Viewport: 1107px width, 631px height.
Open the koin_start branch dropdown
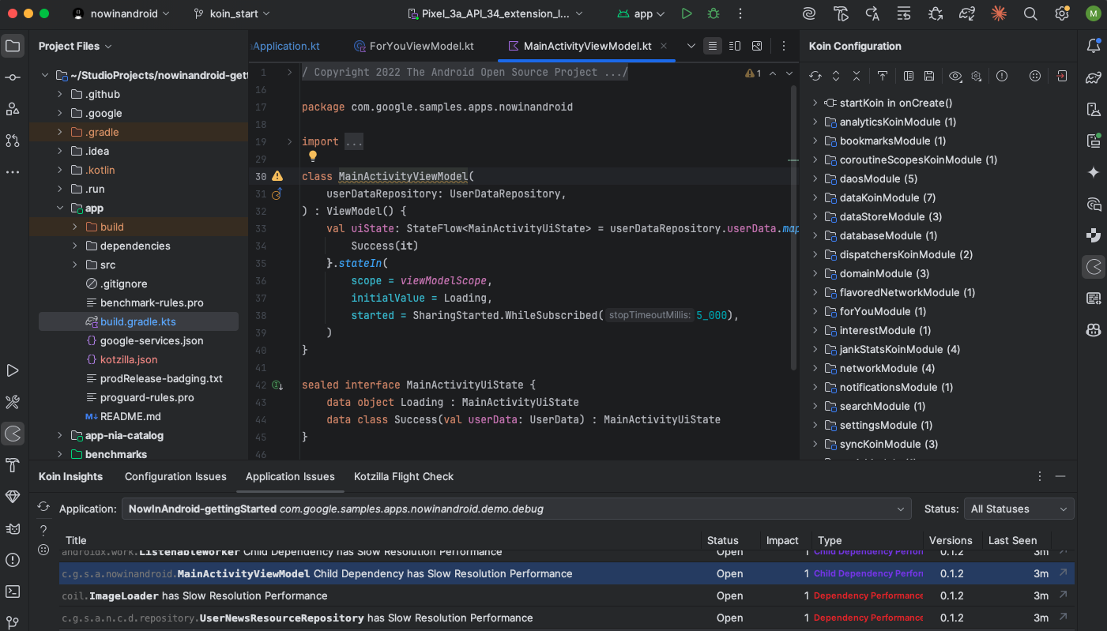pyautogui.click(x=233, y=13)
